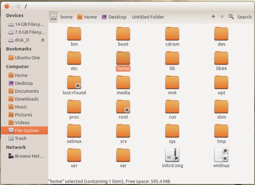Open the 7.0 GB Filesystem device

27,32
